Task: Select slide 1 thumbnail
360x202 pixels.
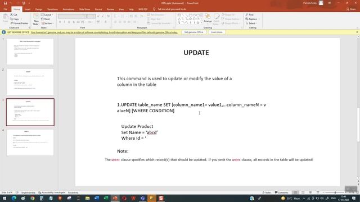Action: tap(30, 52)
